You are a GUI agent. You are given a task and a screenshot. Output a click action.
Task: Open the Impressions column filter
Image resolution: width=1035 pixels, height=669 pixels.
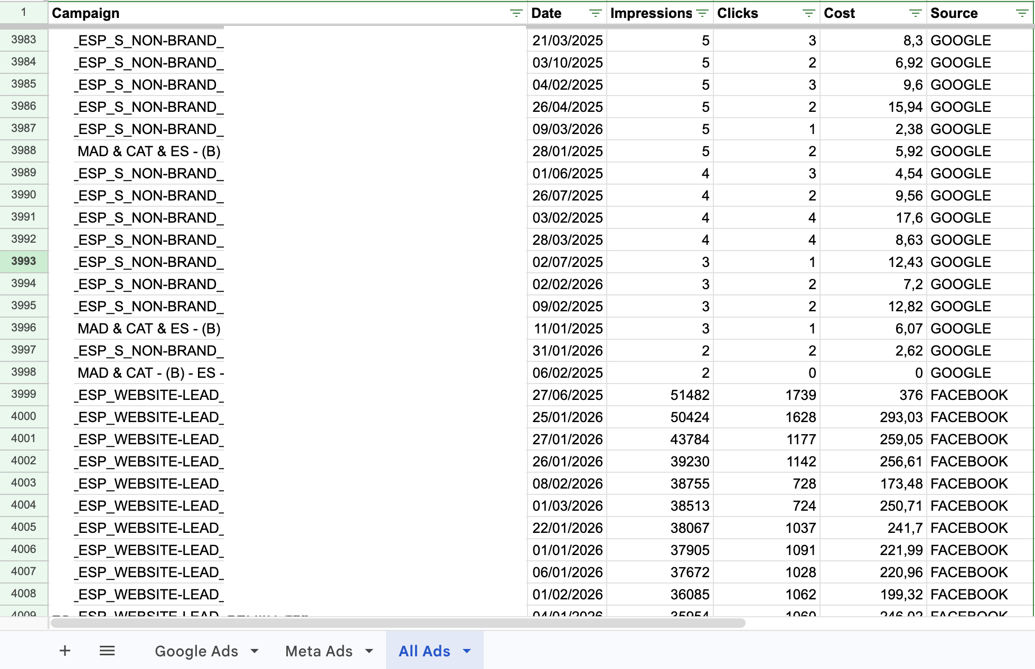pyautogui.click(x=701, y=13)
